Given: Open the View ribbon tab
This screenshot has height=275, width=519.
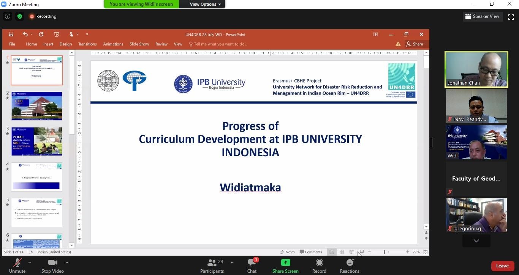Looking at the screenshot, I should [178, 44].
